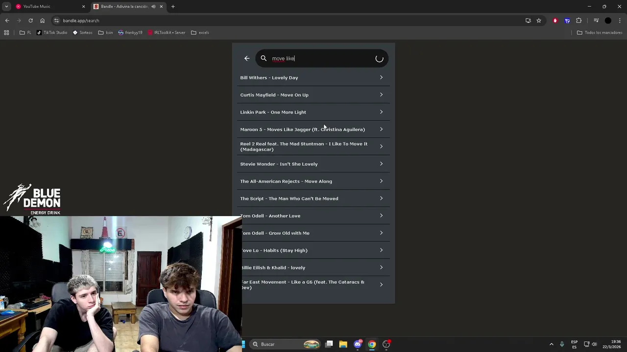Open Chrome three-dot menu
Viewport: 627px width, 352px height.
(x=620, y=21)
